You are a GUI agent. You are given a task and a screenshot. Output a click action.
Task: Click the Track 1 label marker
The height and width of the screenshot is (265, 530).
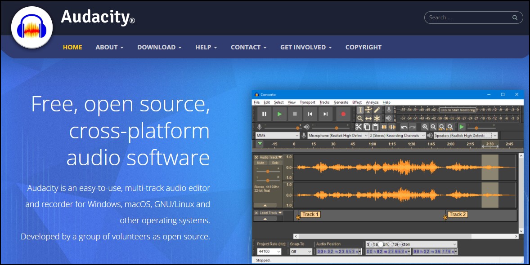[x=310, y=214]
